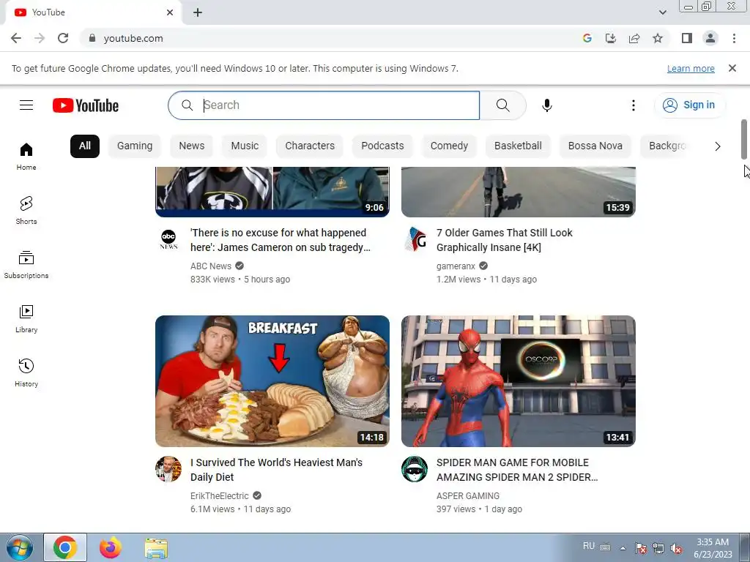Open YouTube settings three-dot menu

[634, 105]
